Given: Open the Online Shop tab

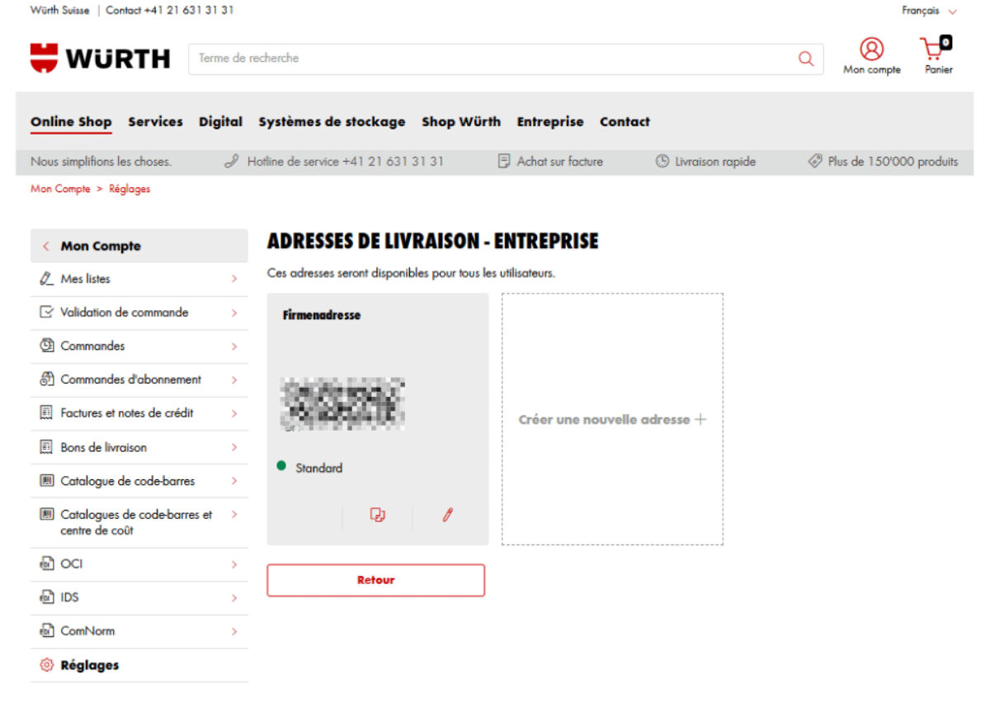Looking at the screenshot, I should pyautogui.click(x=71, y=122).
